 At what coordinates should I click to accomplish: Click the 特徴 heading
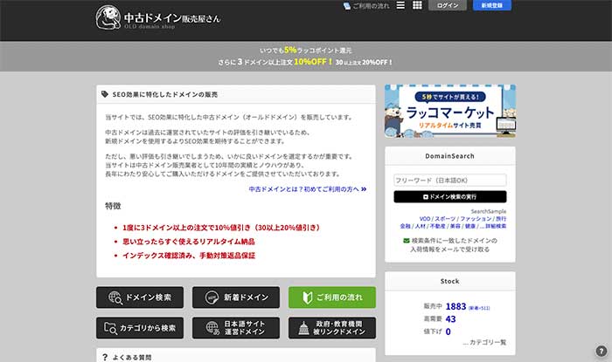[x=113, y=206]
